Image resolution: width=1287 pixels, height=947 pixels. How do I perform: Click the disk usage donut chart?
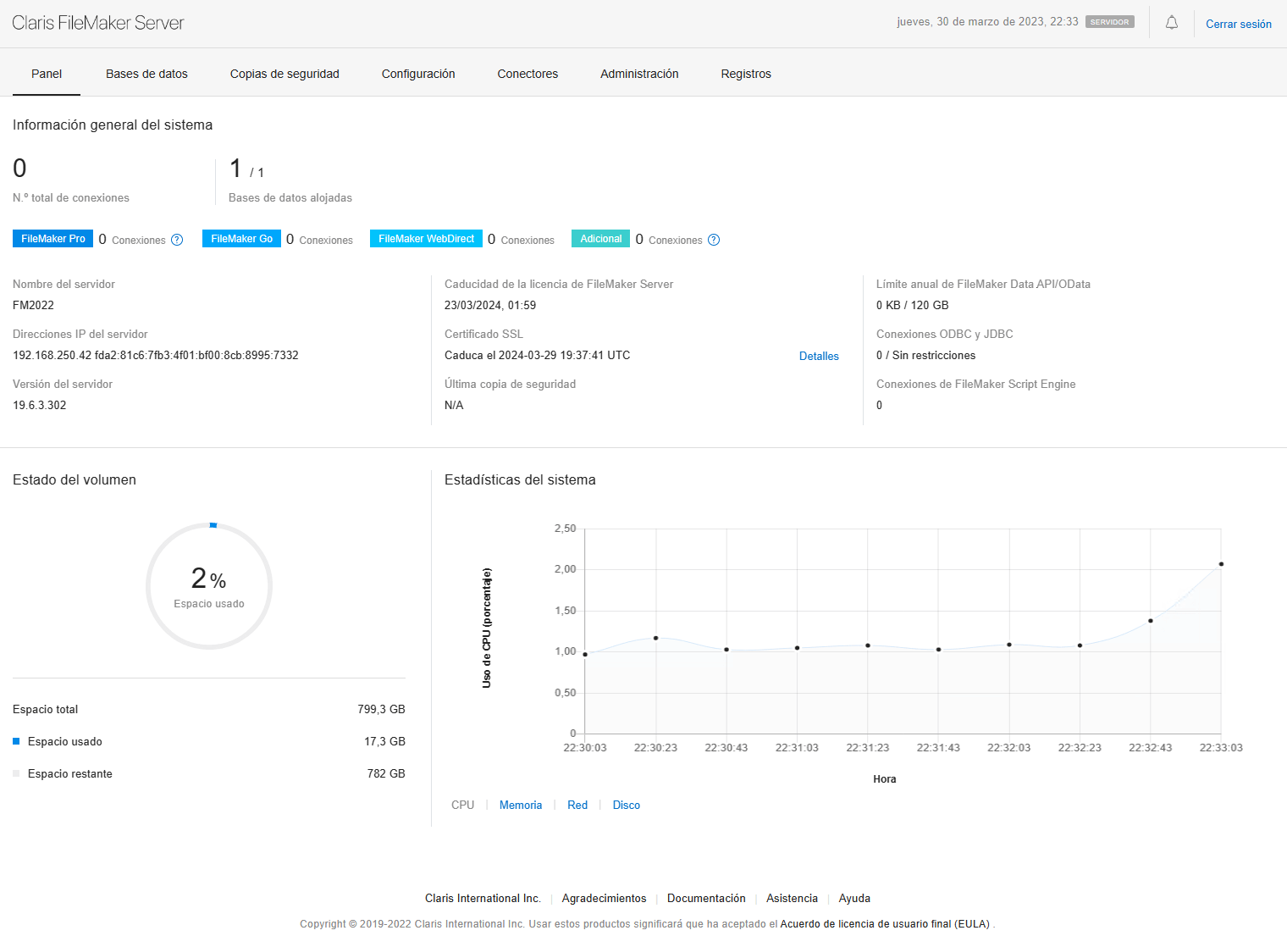209,586
